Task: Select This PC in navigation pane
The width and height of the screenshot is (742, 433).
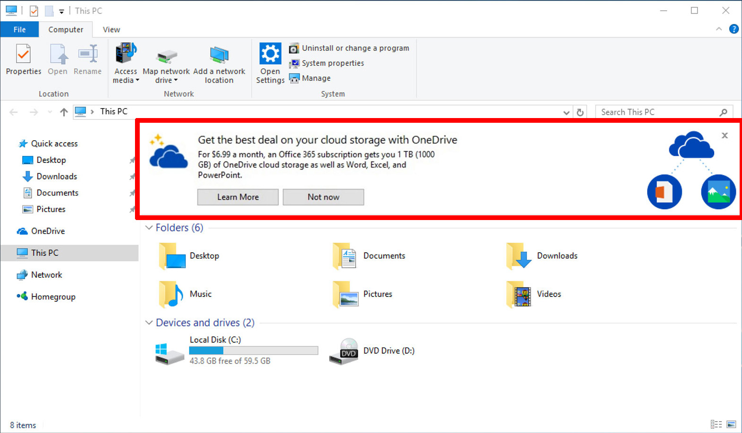Action: 69,253
